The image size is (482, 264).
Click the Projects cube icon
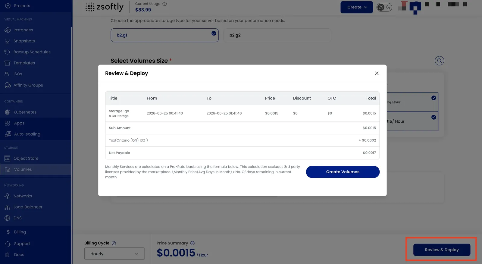pos(8,6)
